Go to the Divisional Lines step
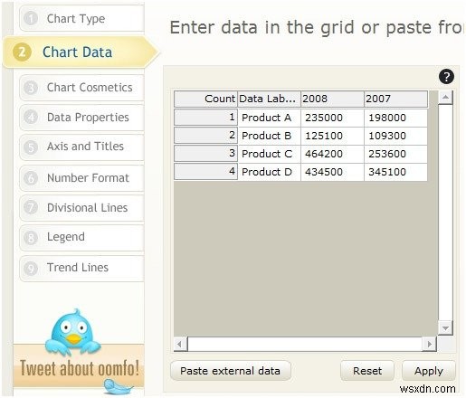Viewport: 466px width, 398px height. tap(82, 208)
